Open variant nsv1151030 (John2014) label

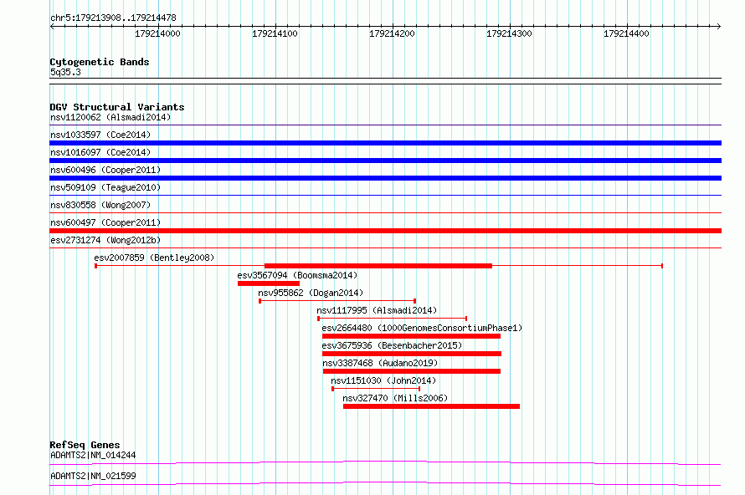[x=383, y=380]
